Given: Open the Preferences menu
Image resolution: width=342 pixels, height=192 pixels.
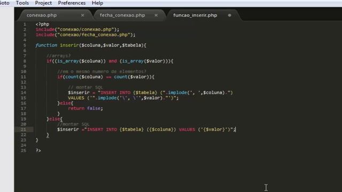Looking at the screenshot, I should point(72,3).
